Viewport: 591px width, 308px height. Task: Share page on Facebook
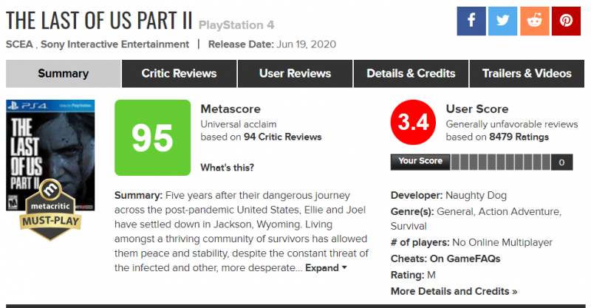click(x=470, y=21)
